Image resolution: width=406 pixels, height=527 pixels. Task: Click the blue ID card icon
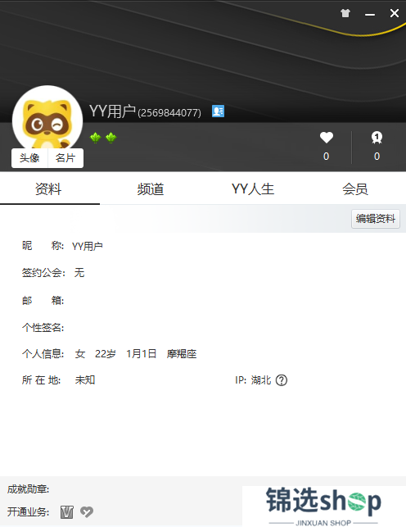coord(218,111)
